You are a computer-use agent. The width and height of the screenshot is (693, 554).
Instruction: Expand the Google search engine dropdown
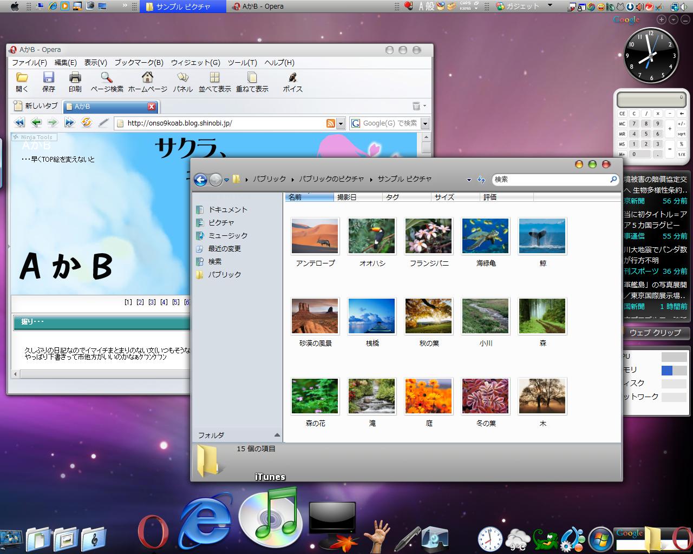[425, 123]
